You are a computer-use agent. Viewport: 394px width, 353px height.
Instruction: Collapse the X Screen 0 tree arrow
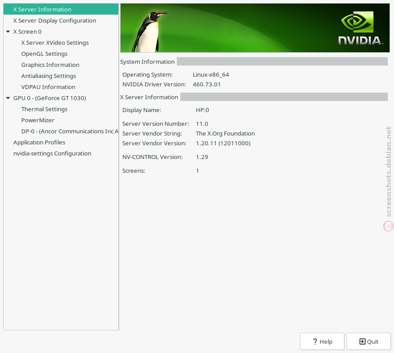[x=8, y=31]
